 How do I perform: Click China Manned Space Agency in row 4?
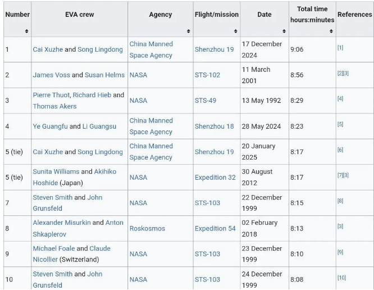click(x=151, y=126)
